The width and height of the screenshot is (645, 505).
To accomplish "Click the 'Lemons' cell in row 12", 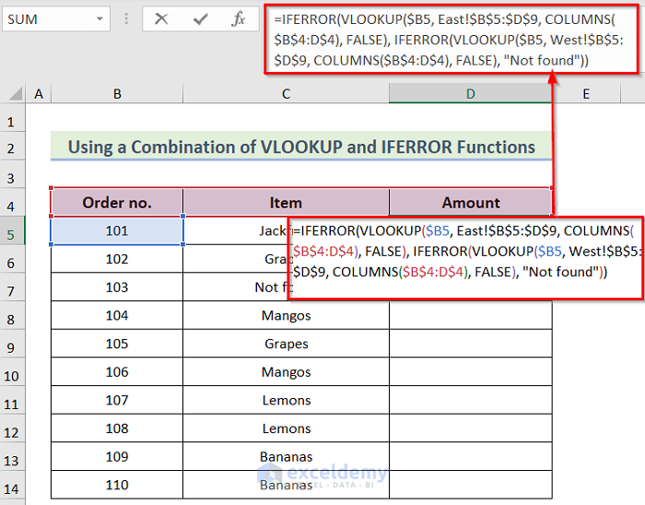I will (x=286, y=429).
